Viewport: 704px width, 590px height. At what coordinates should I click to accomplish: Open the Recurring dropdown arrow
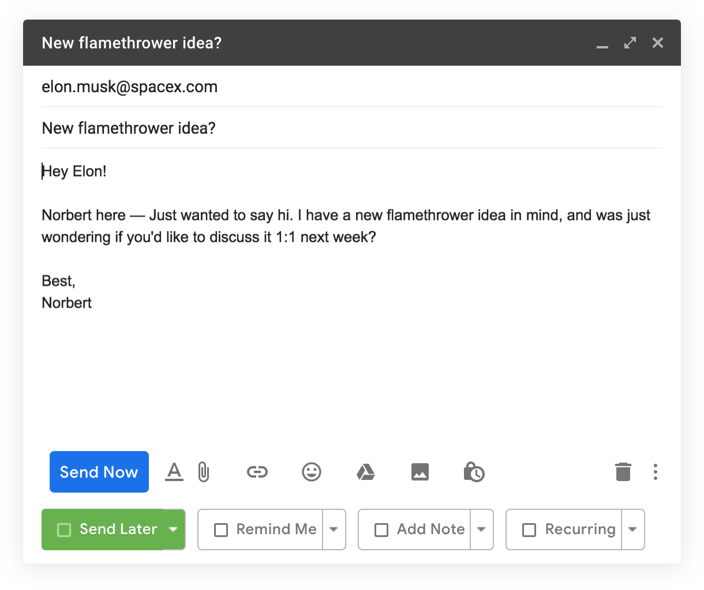click(x=632, y=530)
